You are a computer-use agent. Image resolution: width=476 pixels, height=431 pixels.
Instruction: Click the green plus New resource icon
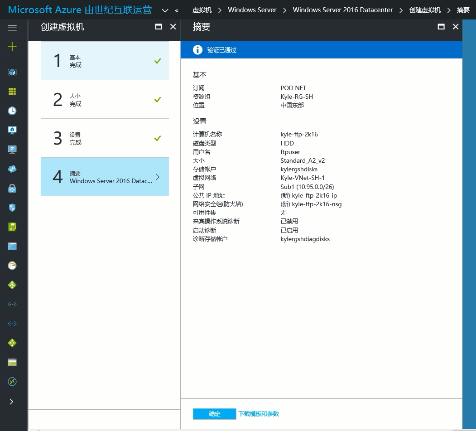12,46
